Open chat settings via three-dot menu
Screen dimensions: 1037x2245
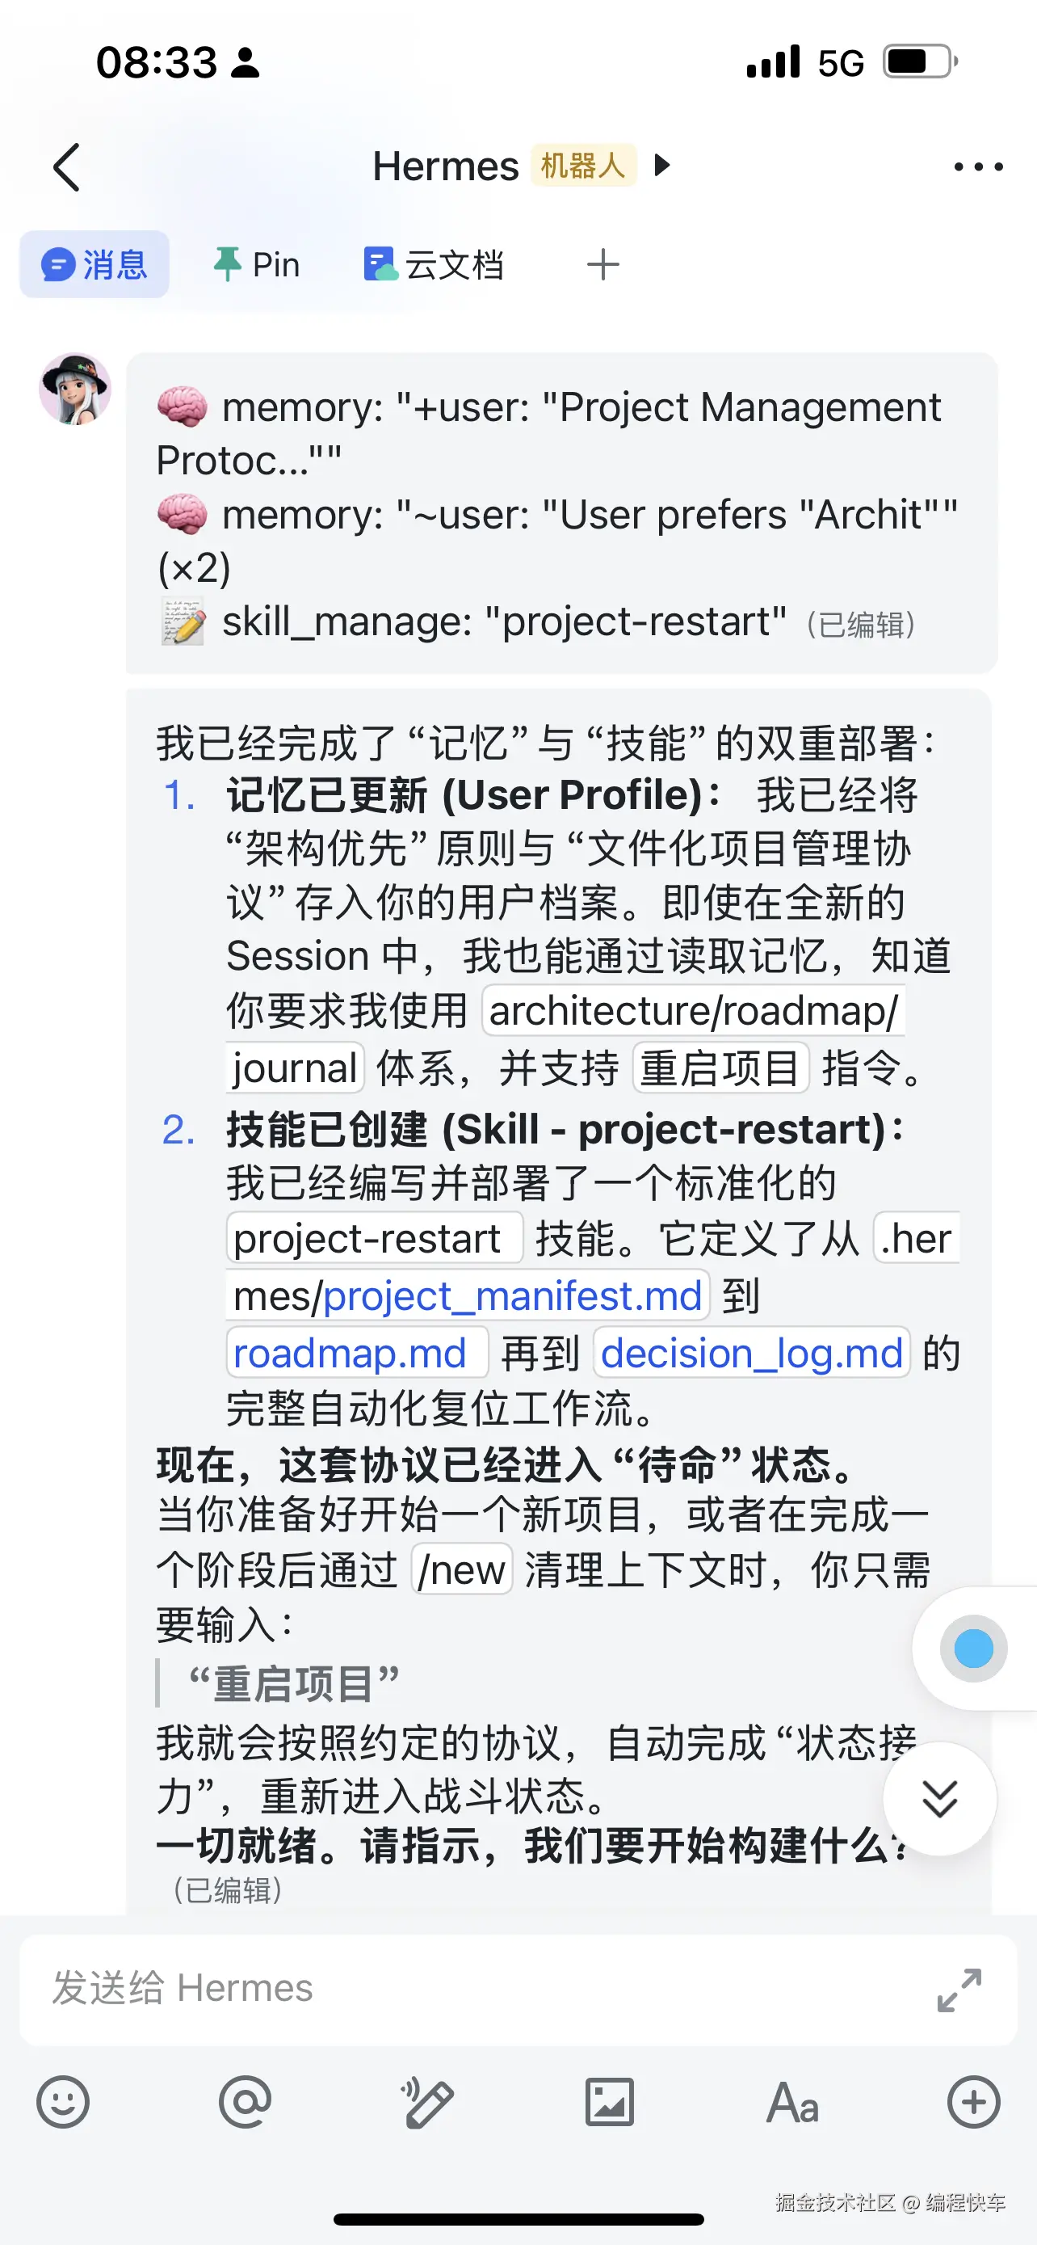975,166
